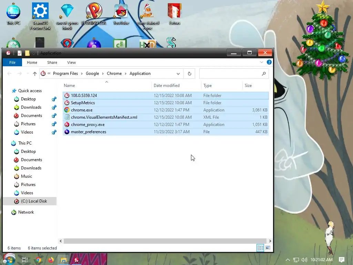Open the Share ribbon tab
Screen dimensions: 353x265
tap(52, 62)
